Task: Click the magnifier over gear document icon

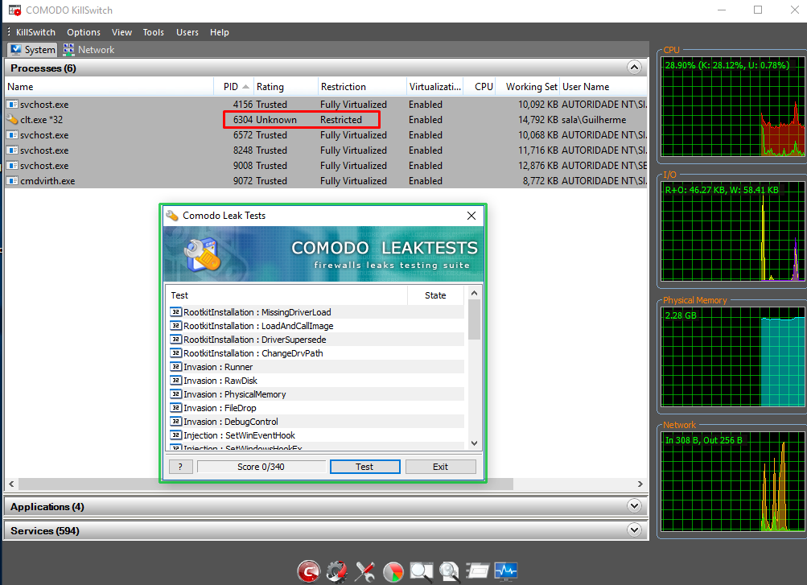Action: [x=449, y=571]
